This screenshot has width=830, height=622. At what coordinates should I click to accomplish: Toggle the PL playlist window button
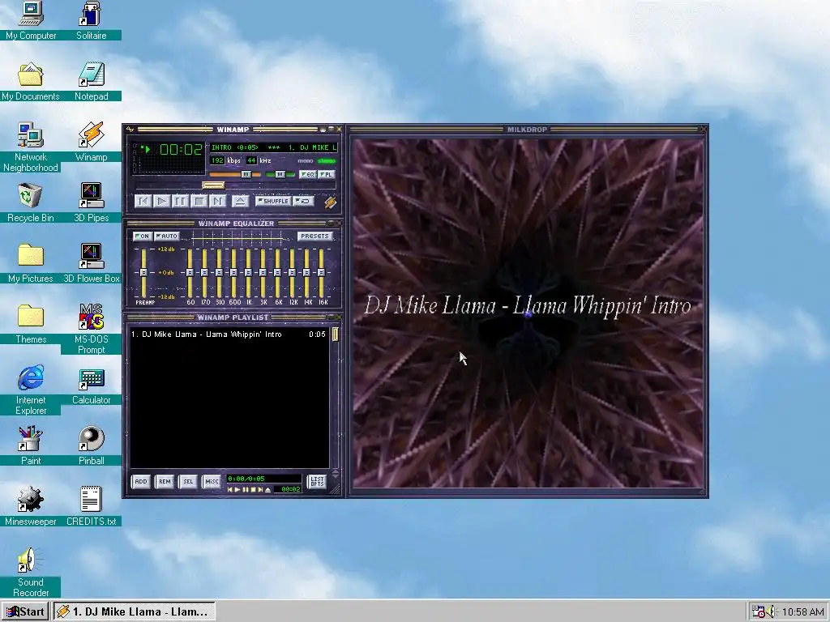click(x=327, y=174)
